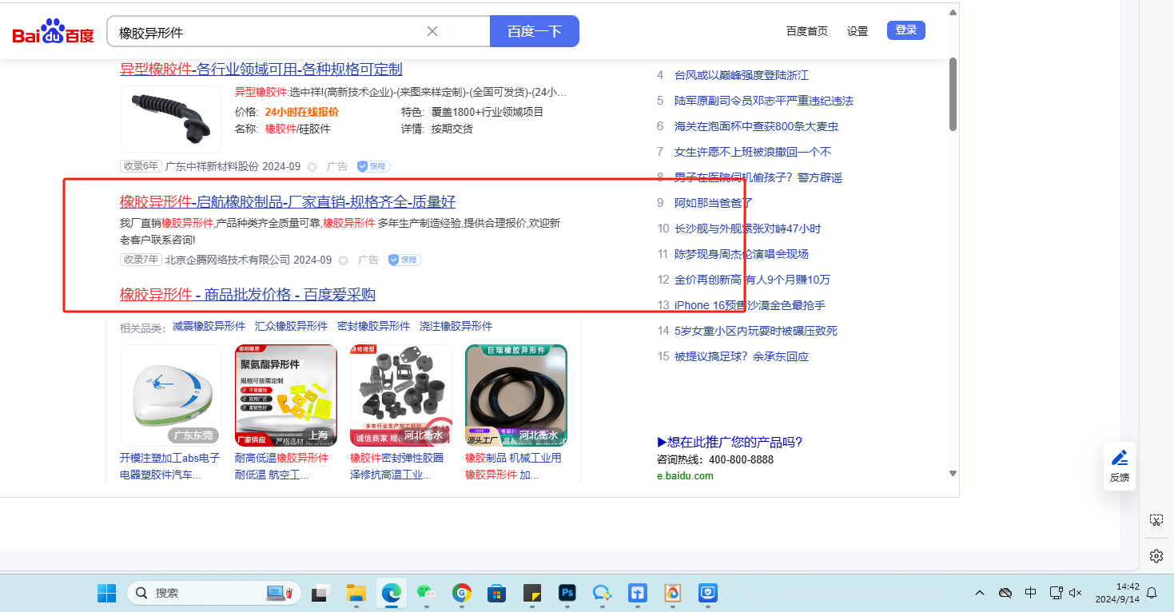
Task: Click the Baidu logo
Action: tap(53, 32)
